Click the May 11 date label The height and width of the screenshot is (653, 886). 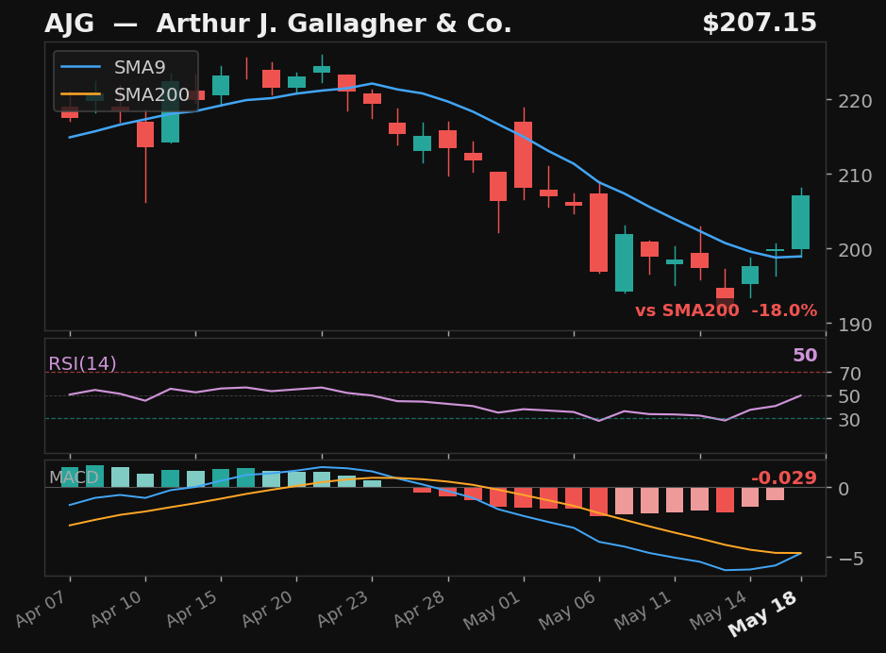coord(644,611)
